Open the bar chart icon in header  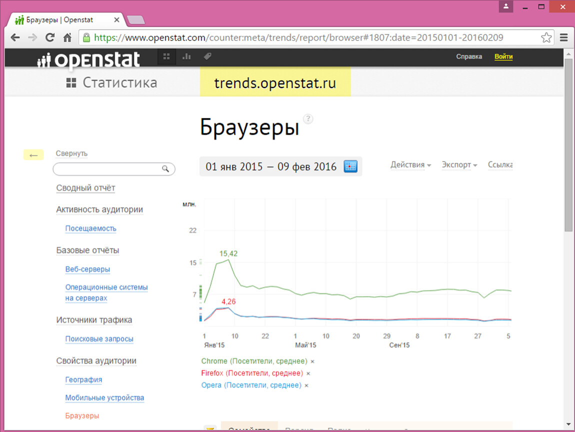[186, 56]
